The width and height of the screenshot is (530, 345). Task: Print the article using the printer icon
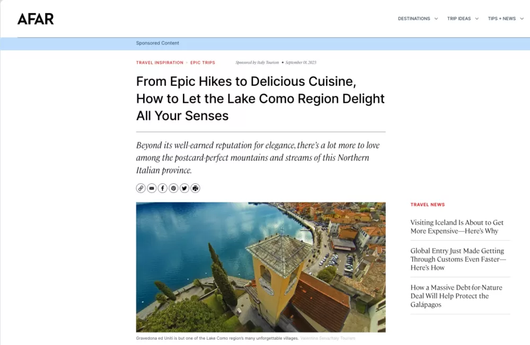[196, 188]
